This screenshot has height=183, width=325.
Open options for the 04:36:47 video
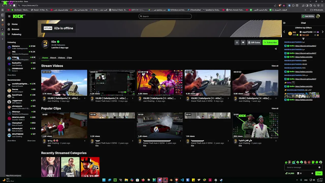click(x=180, y=98)
